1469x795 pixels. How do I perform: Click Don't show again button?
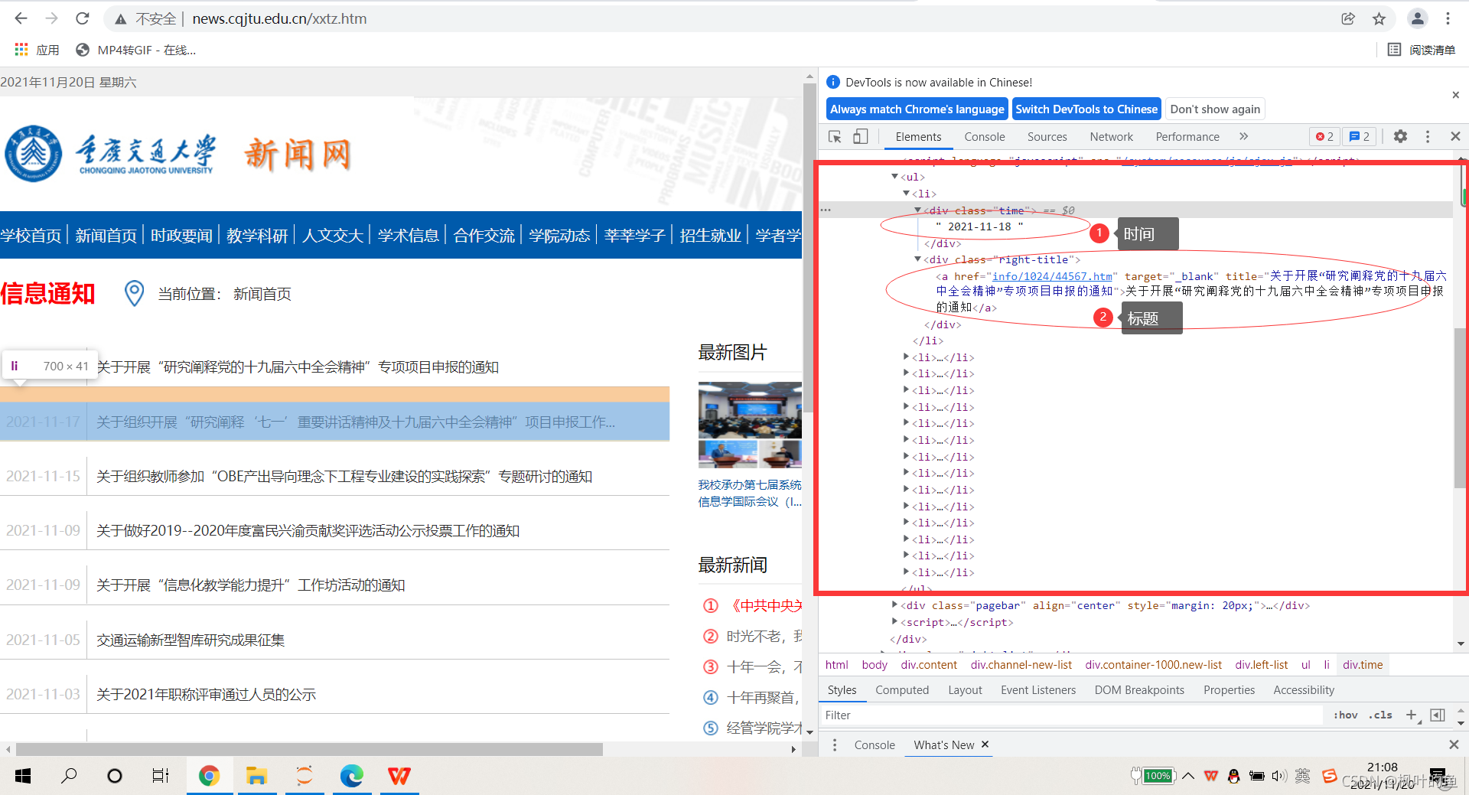[x=1215, y=109]
